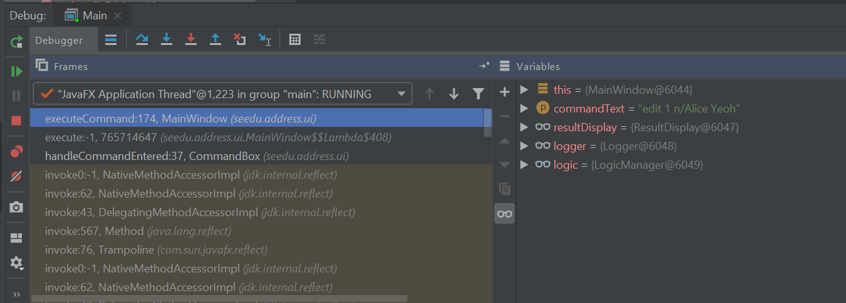Open the Evaluate Expression calculator
846x303 pixels.
[294, 40]
